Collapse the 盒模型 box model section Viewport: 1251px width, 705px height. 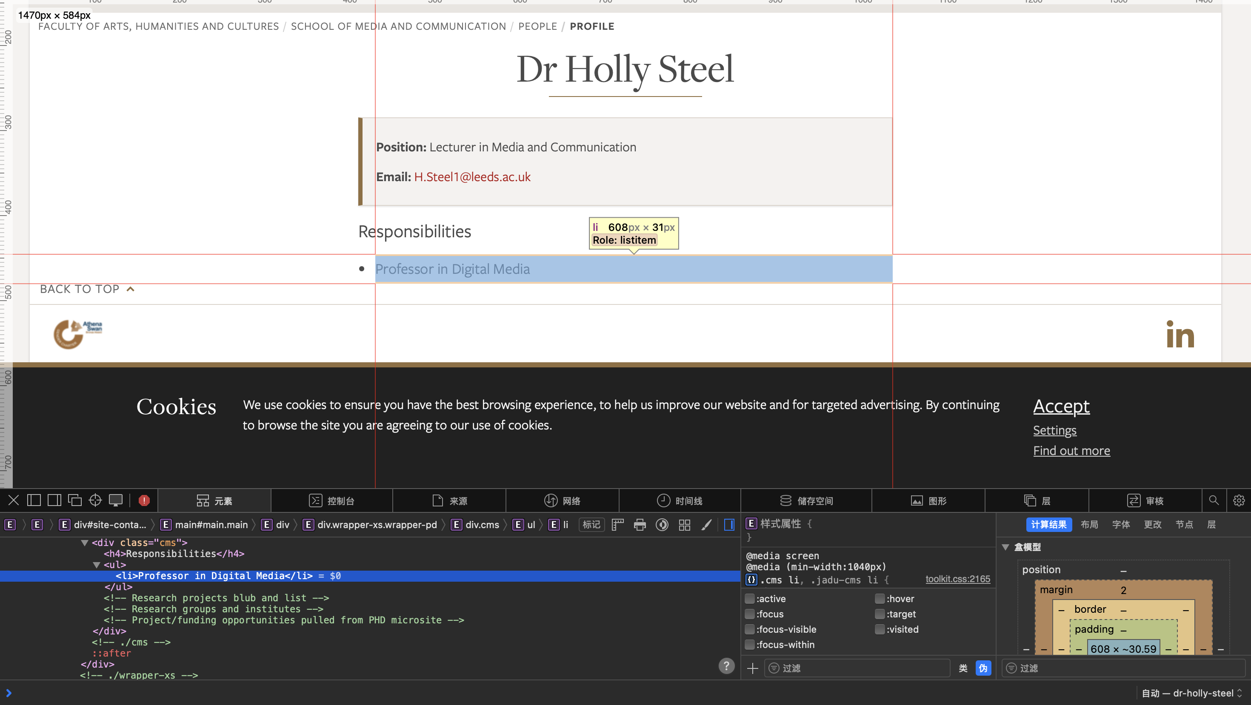click(x=1006, y=547)
